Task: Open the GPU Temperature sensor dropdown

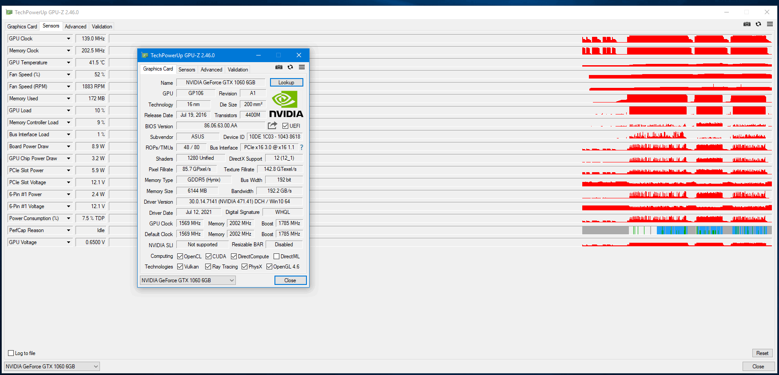Action: pos(68,63)
